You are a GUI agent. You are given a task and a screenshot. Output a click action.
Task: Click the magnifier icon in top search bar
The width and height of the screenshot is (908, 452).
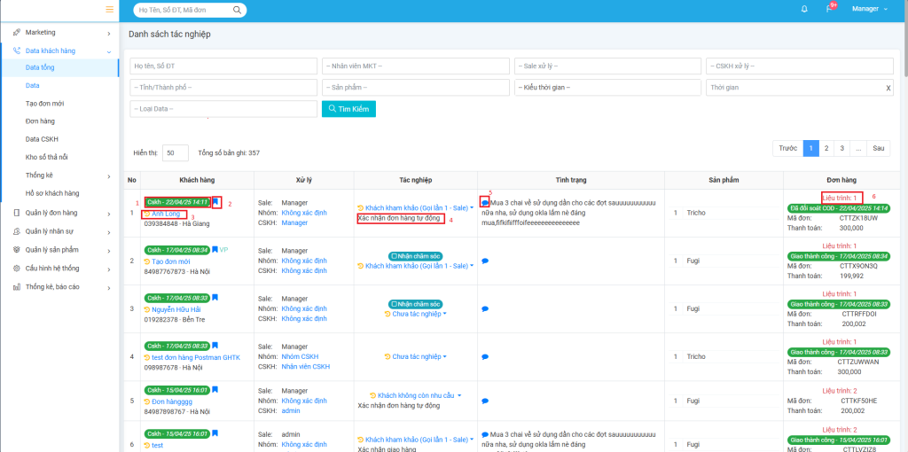coord(238,11)
